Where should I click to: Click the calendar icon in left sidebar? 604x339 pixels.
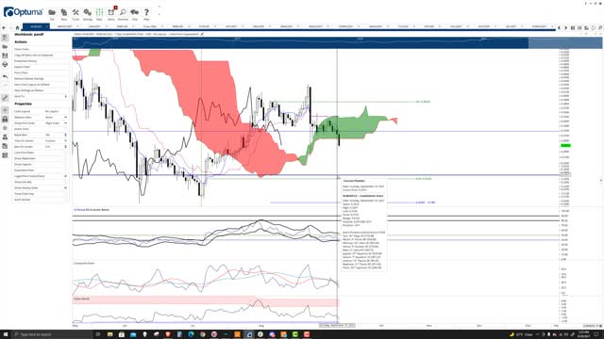[5, 155]
